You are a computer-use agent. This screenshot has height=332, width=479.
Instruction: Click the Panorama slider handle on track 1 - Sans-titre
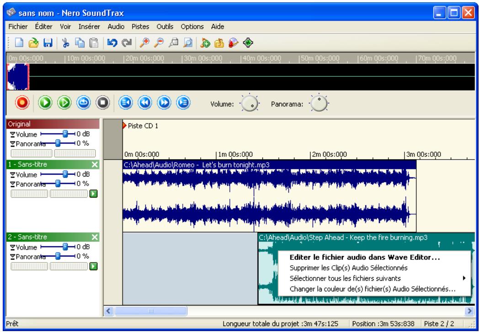click(x=58, y=184)
